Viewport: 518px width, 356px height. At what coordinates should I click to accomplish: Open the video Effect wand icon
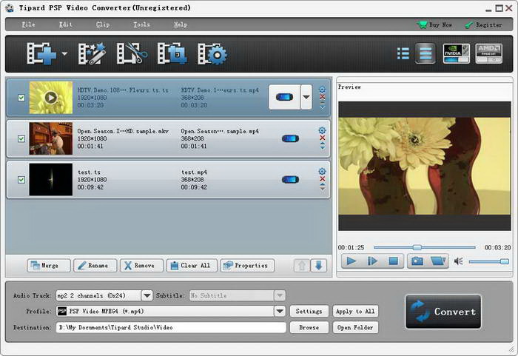pyautogui.click(x=92, y=53)
